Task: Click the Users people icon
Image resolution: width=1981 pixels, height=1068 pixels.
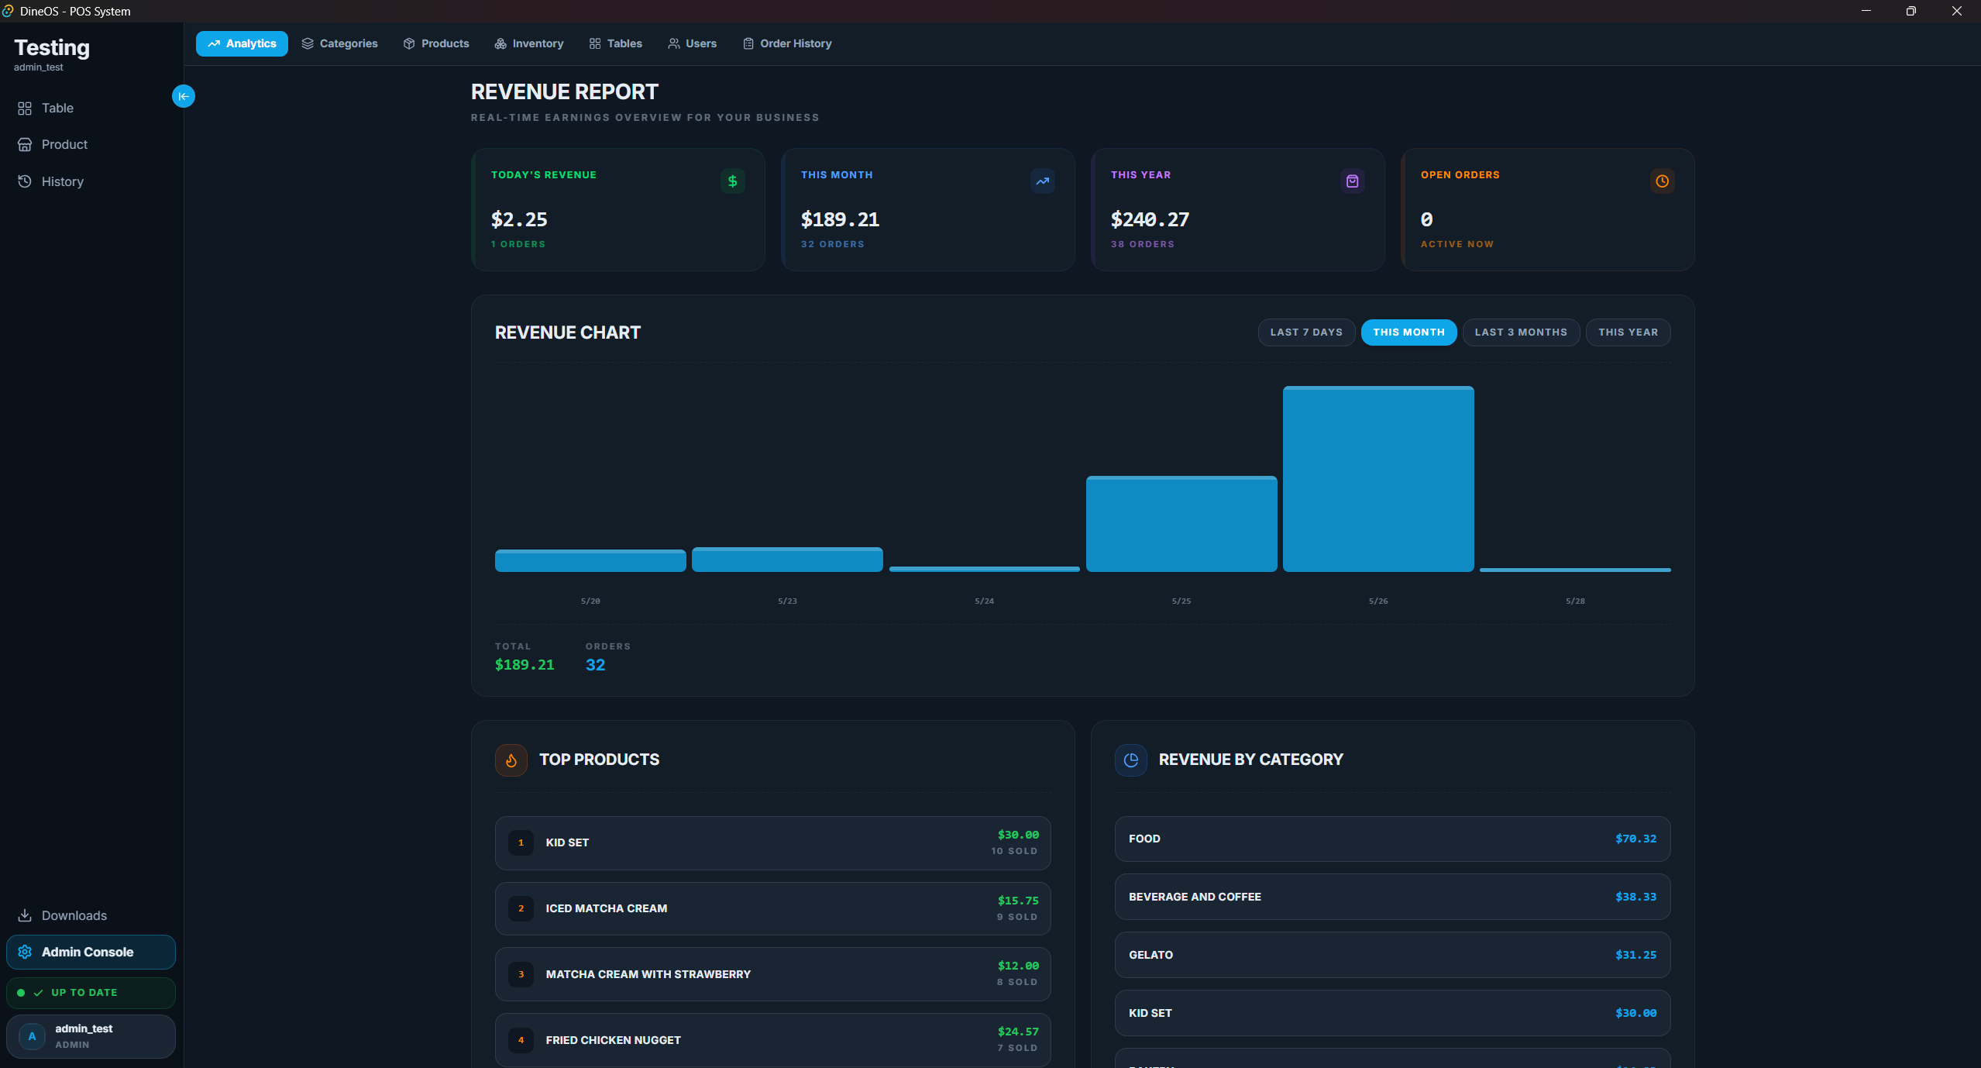Action: tap(674, 43)
